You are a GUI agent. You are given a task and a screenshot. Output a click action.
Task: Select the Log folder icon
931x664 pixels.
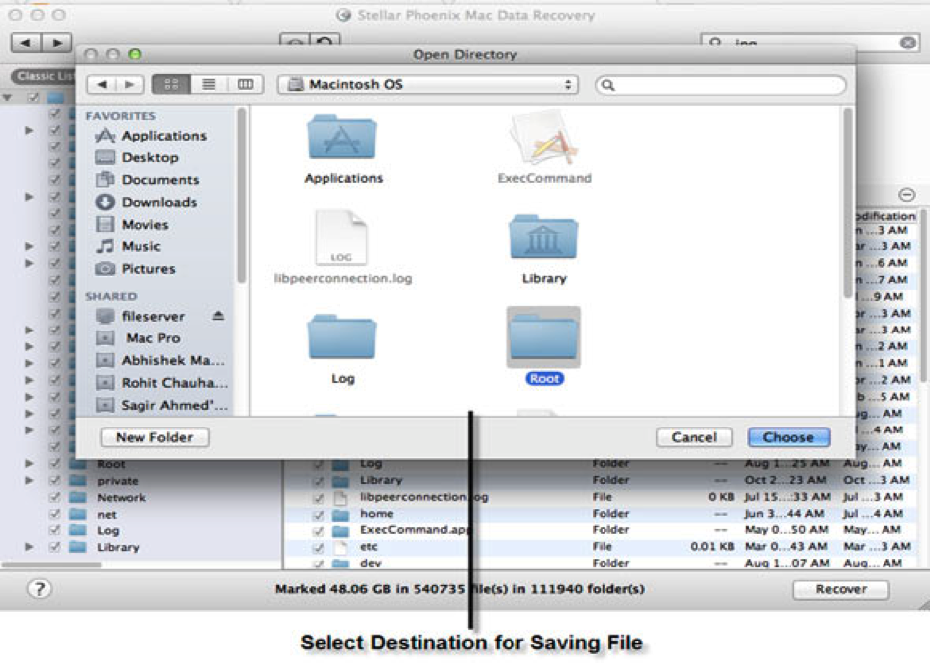click(342, 336)
